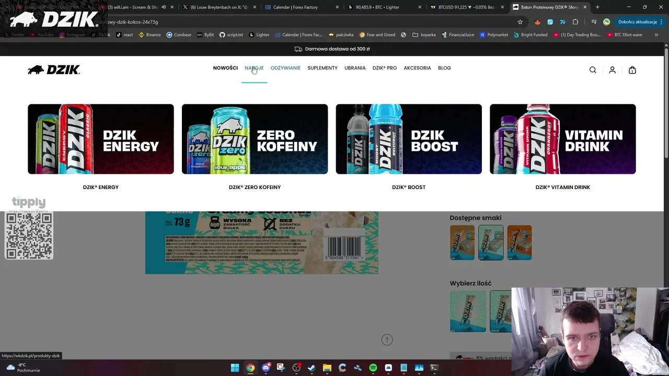Open the koparka bookmark folder
669x376 pixels.
coord(424,34)
